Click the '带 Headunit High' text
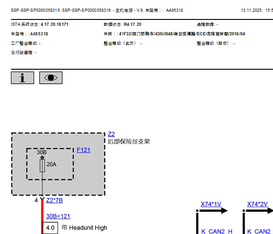This screenshot has height=234, width=273. [84, 228]
